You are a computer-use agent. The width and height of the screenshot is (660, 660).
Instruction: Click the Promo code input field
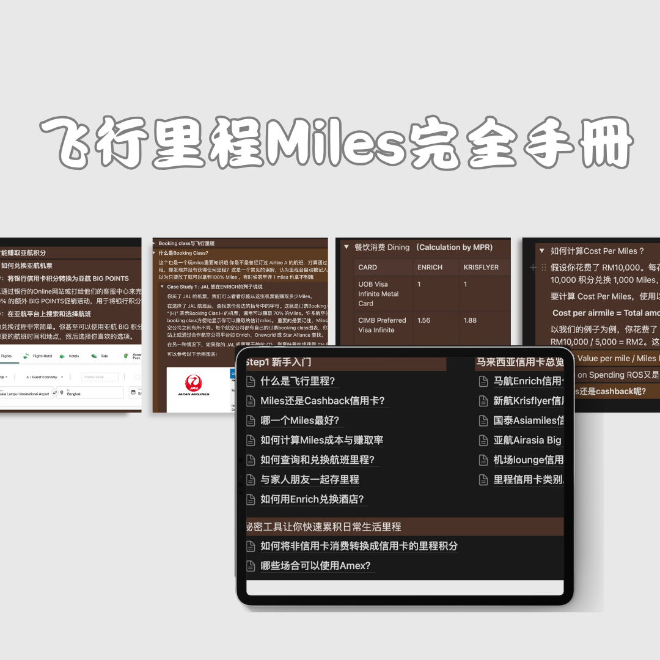click(100, 377)
